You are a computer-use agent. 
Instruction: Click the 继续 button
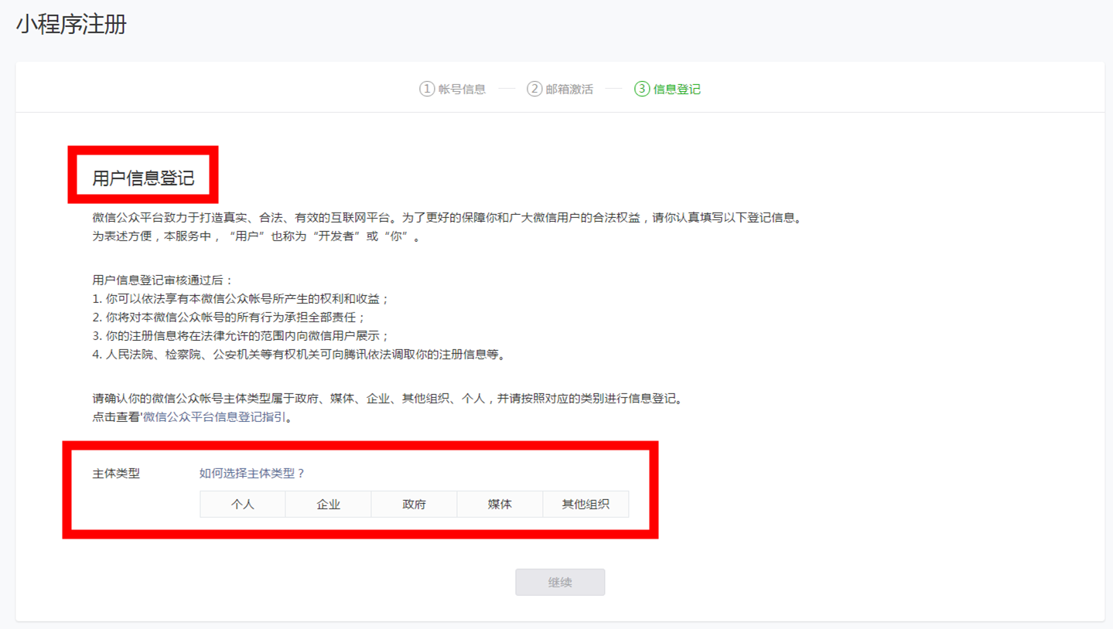(x=560, y=582)
